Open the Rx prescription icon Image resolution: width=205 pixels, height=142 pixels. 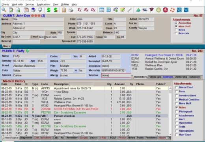pos(86,10)
